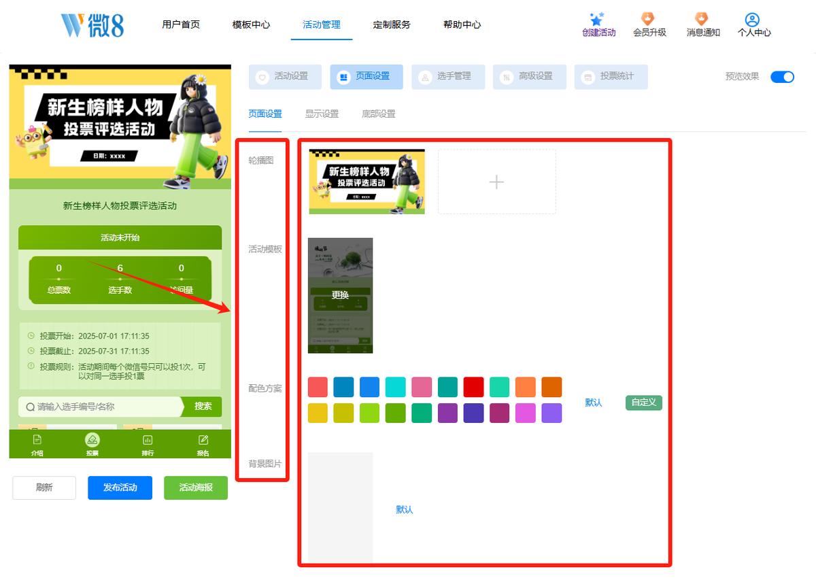Click the 微8 logo
The image size is (816, 578).
pos(92,25)
